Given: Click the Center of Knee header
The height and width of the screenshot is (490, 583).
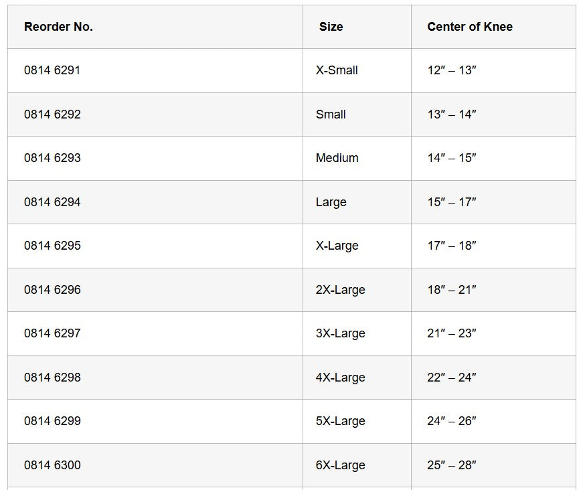Looking at the screenshot, I should [x=470, y=27].
